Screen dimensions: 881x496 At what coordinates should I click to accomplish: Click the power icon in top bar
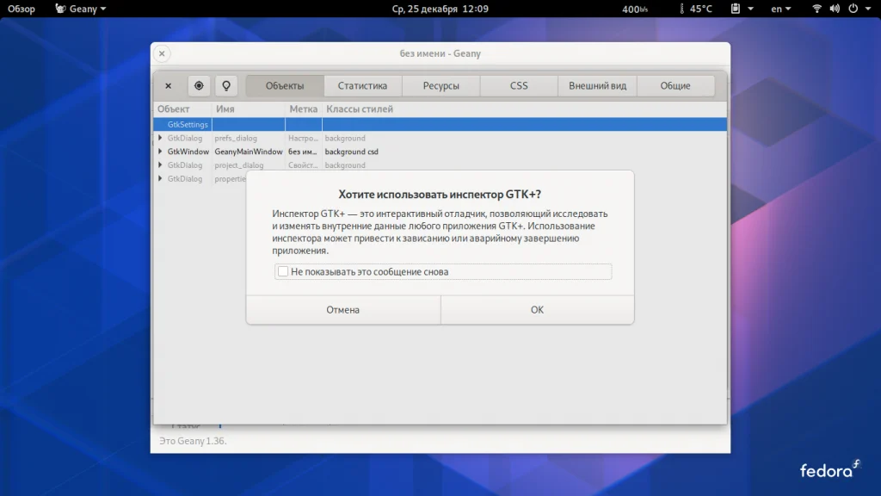(853, 9)
